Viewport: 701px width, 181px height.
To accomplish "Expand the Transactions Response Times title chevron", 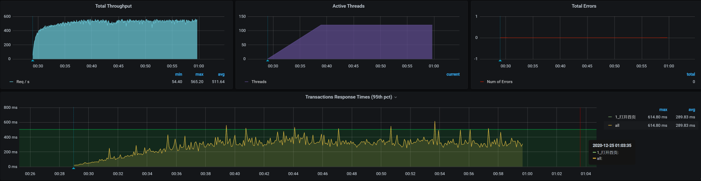I will click(x=396, y=97).
